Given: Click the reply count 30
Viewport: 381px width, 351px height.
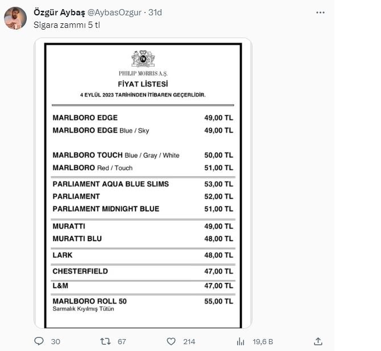Looking at the screenshot, I should click(x=56, y=341).
